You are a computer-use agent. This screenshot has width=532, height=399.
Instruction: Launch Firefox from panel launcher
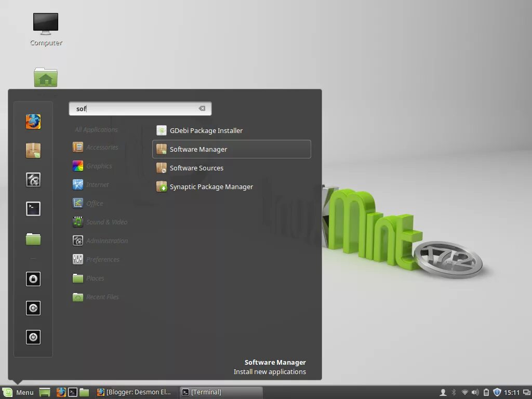61,392
